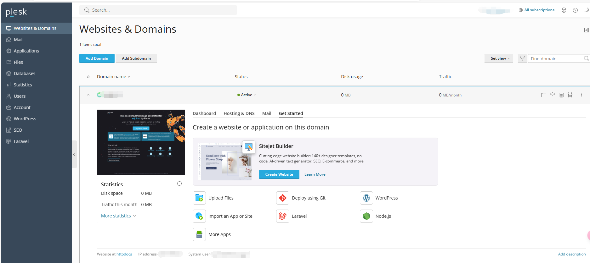The height and width of the screenshot is (263, 590).
Task: Expand the Active status dropdown
Action: pos(247,95)
